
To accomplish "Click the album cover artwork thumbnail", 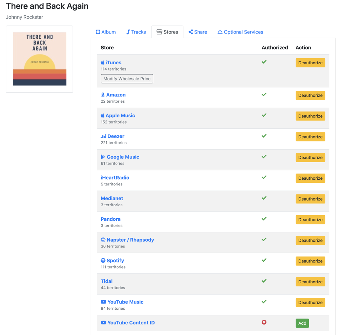I will [x=40, y=59].
